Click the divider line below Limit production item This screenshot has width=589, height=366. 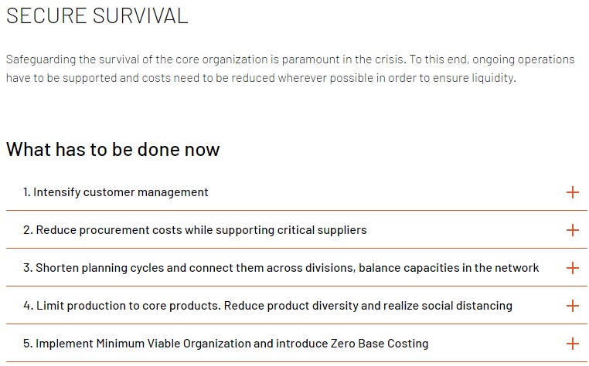coord(297,324)
